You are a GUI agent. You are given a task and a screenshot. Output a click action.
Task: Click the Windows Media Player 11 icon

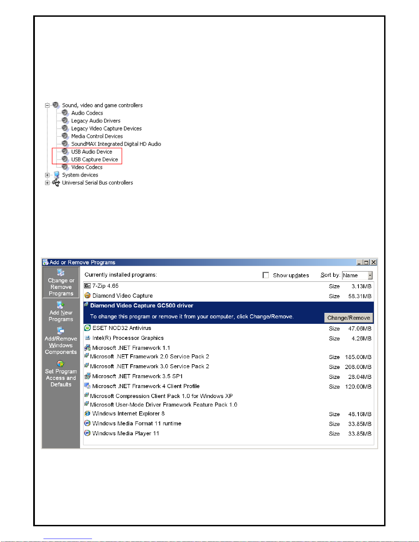[x=88, y=433]
